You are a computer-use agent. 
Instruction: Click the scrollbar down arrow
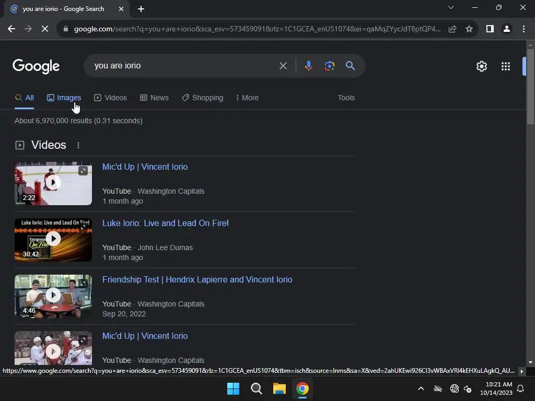pyautogui.click(x=530, y=362)
